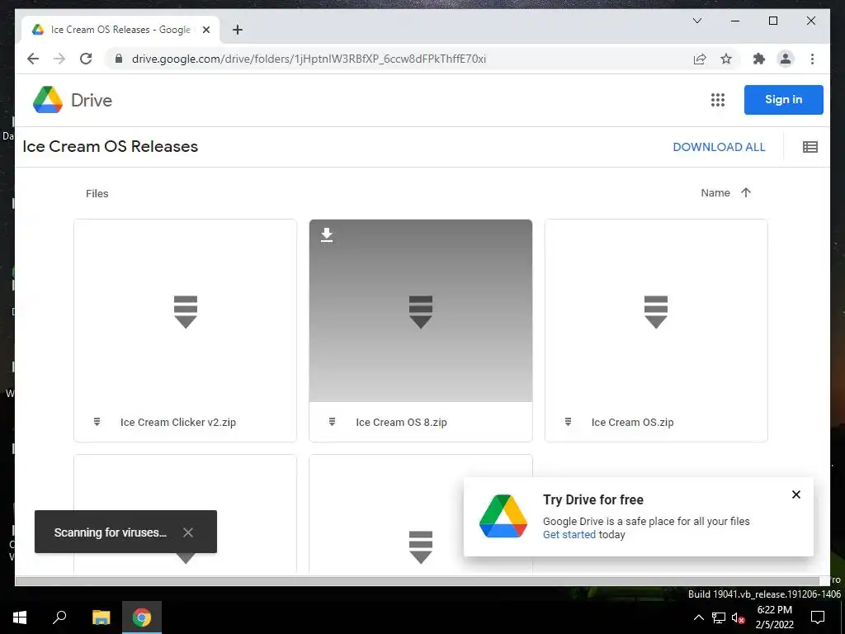This screenshot has height=634, width=845.
Task: Click the padlock site info icon
Action: pyautogui.click(x=119, y=59)
